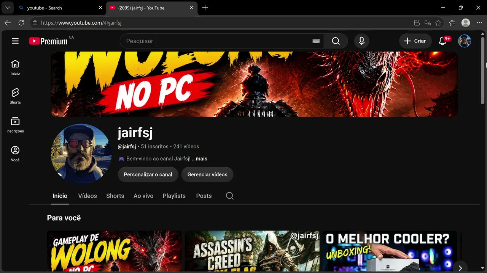This screenshot has width=487, height=273.
Task: Click Criar button
Action: (x=415, y=41)
